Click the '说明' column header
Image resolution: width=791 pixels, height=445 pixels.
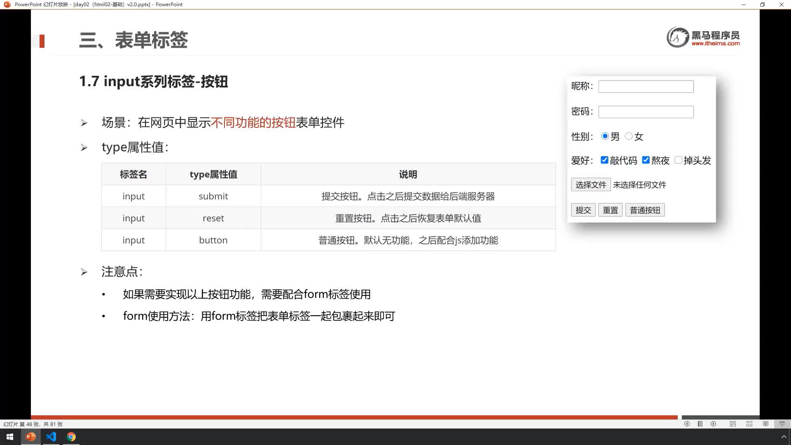(408, 174)
